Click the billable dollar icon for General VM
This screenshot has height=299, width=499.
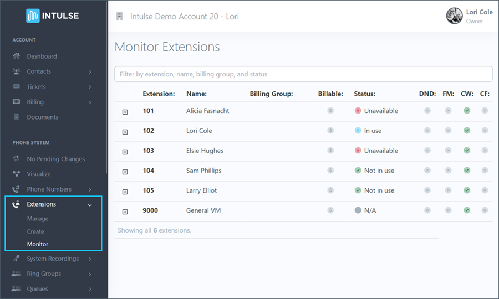click(x=330, y=210)
